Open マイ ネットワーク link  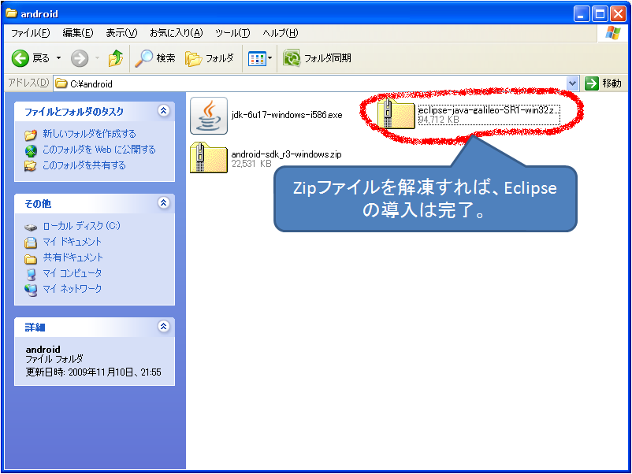[72, 289]
